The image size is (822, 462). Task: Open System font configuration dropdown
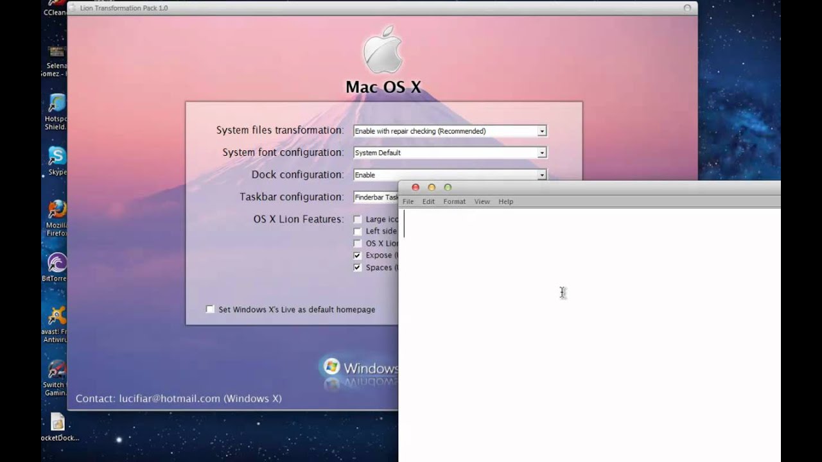click(x=450, y=153)
